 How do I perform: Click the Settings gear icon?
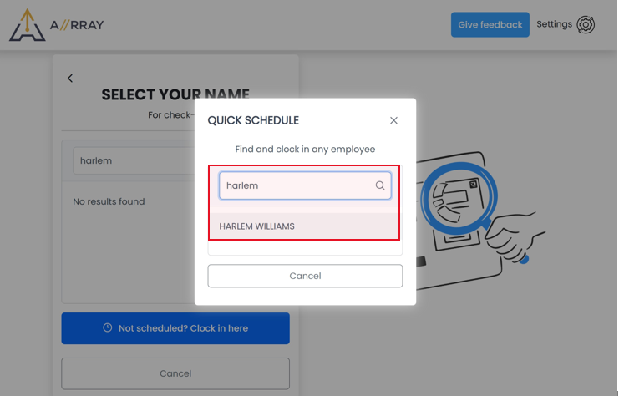586,24
